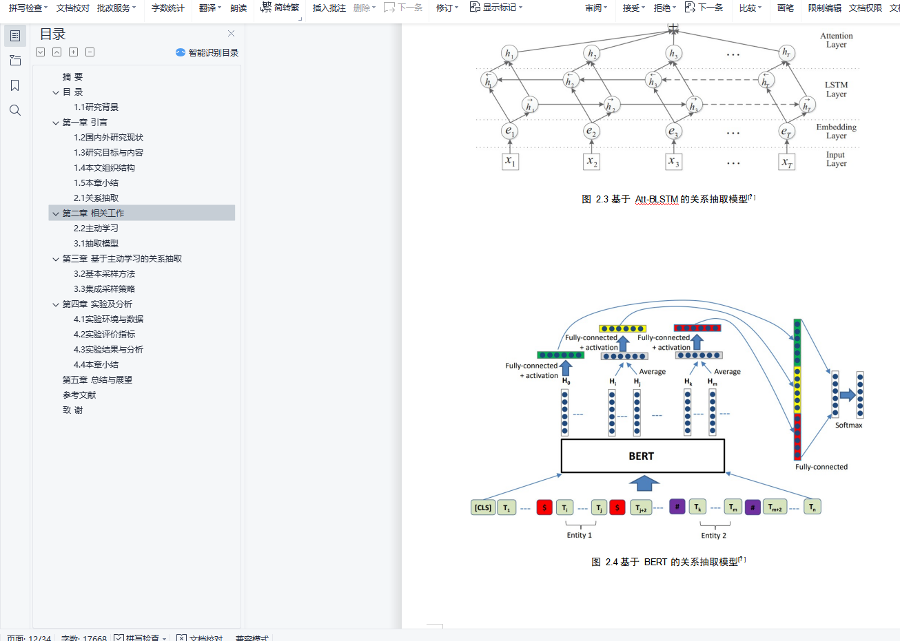Go to 1.4本文组织结构 heading

pyautogui.click(x=105, y=168)
